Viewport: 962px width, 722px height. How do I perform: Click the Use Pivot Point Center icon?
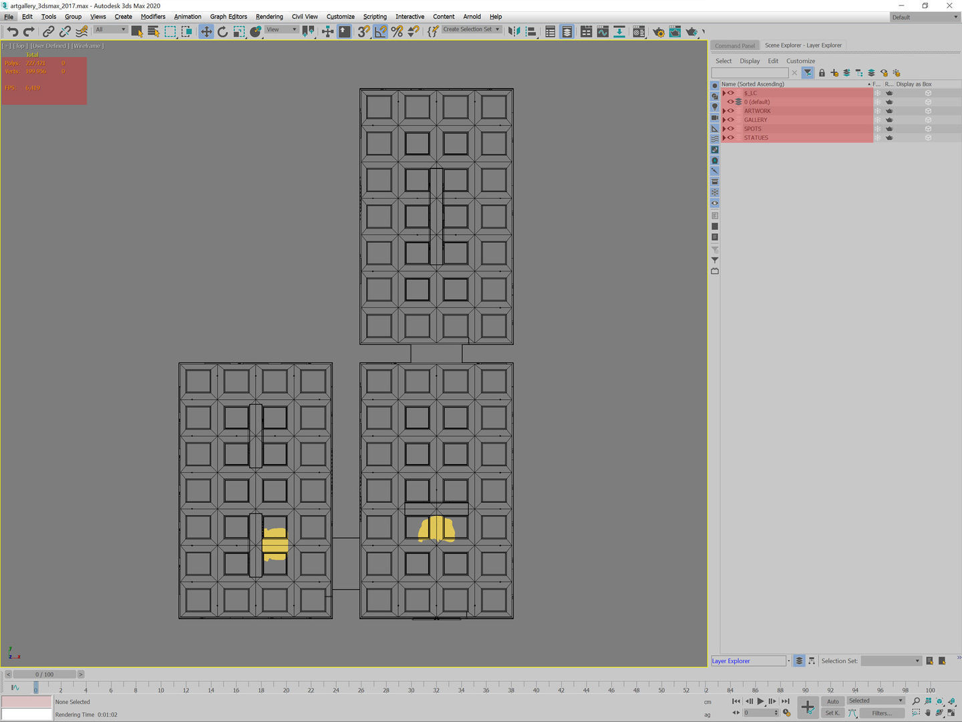coord(308,31)
